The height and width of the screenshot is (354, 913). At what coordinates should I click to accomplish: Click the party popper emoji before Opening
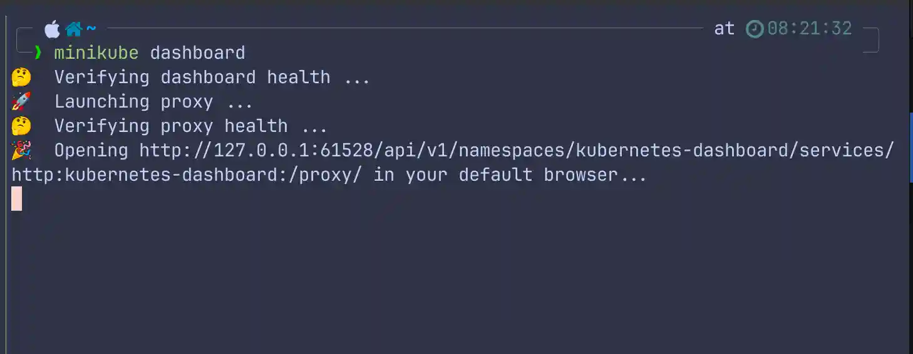point(21,150)
